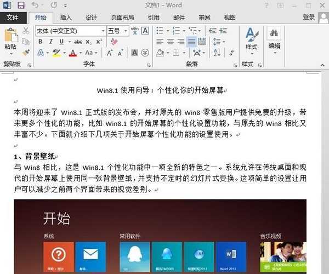Click the Save icon in the title bar

21,5
